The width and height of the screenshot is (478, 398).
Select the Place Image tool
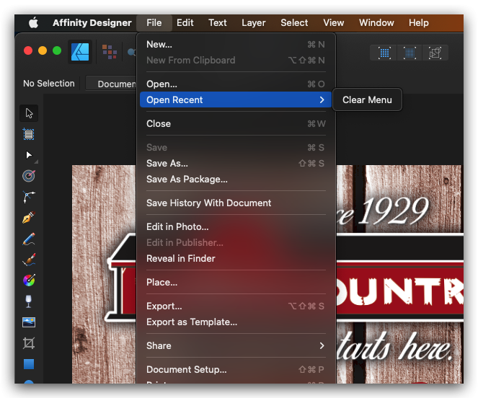click(29, 322)
